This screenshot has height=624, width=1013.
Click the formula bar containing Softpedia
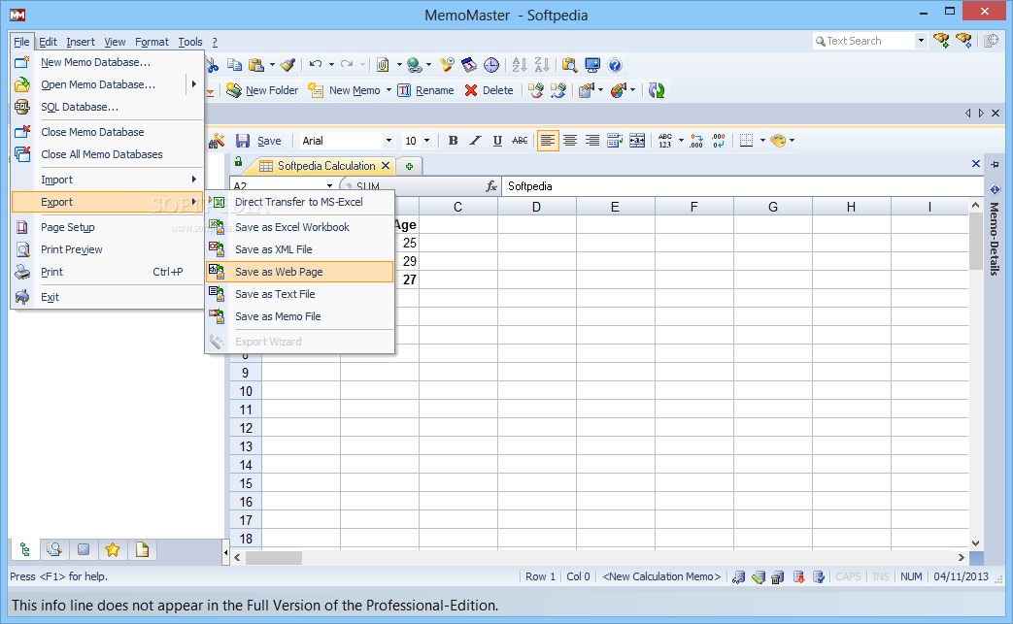pyautogui.click(x=743, y=186)
